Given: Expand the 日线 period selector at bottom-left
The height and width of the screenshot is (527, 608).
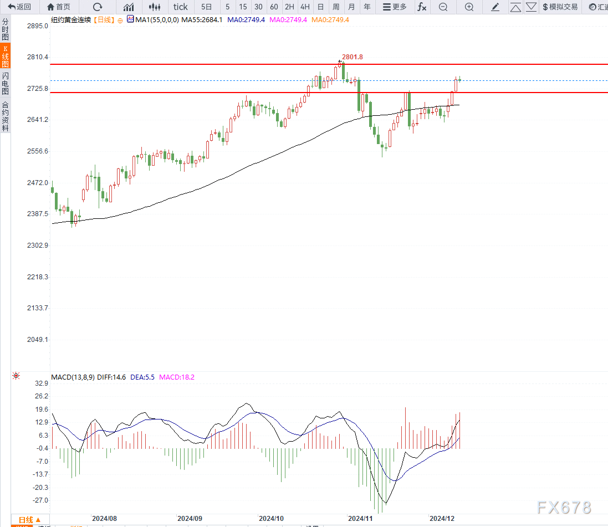Looking at the screenshot, I should click(x=30, y=520).
